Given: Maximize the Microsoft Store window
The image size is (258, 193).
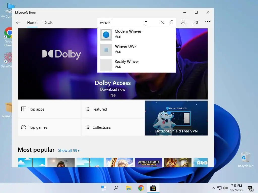Looking at the screenshot, I should pos(196,12).
